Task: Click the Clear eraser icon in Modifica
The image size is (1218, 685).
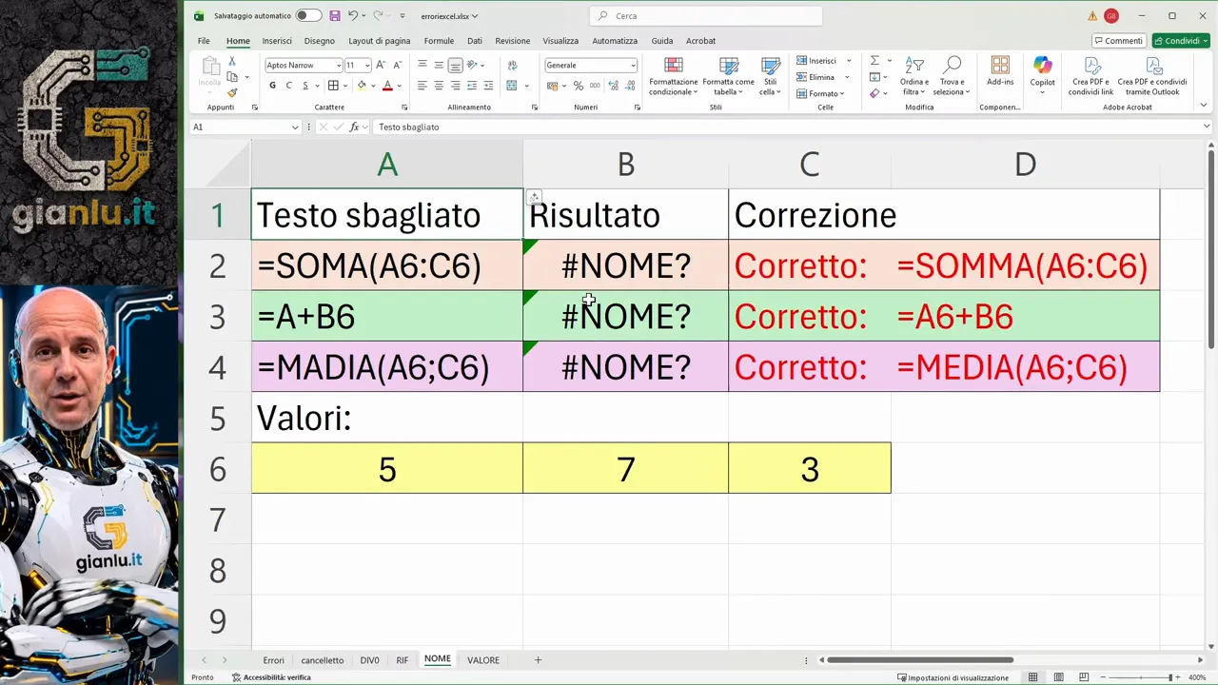Action: (x=874, y=93)
